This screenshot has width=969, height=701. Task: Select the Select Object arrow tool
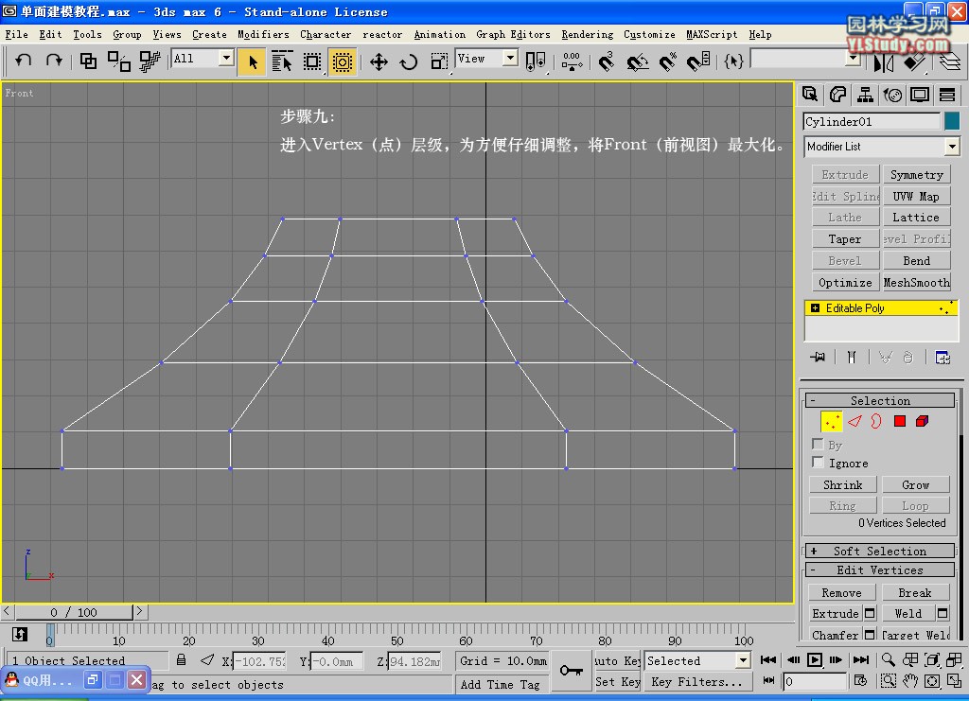(253, 61)
